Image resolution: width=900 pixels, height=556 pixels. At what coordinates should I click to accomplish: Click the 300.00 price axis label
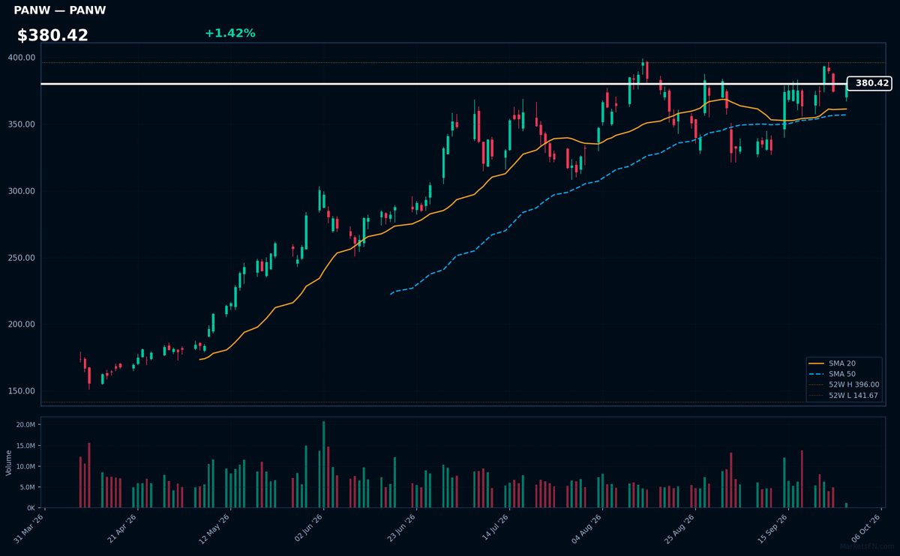click(22, 191)
